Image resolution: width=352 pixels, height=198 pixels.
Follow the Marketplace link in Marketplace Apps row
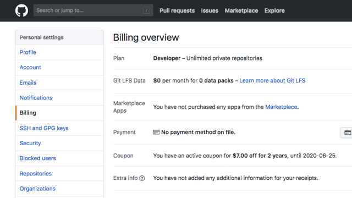[x=281, y=107]
